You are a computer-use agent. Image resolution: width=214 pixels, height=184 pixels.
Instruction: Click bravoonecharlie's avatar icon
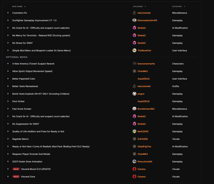coord(134,64)
